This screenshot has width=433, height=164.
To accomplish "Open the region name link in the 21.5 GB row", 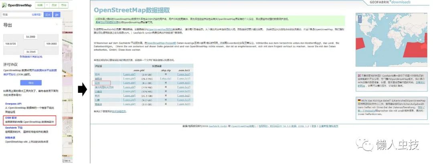I will [97, 95].
